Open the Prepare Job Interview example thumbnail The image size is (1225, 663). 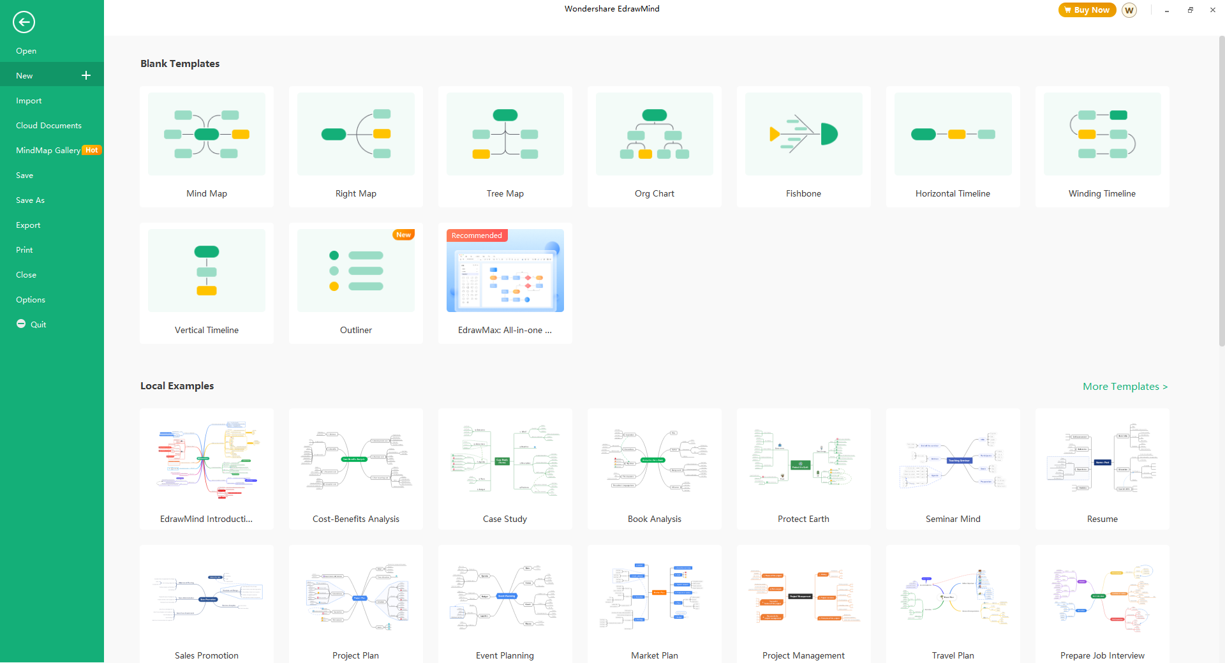[x=1102, y=597]
